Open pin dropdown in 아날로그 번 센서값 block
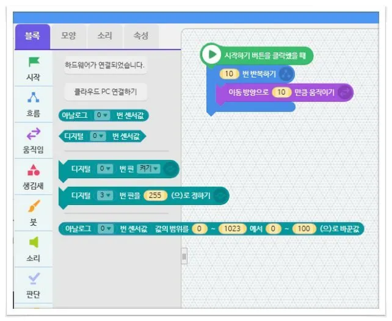Screen dimensions: 392x321 tap(102, 115)
